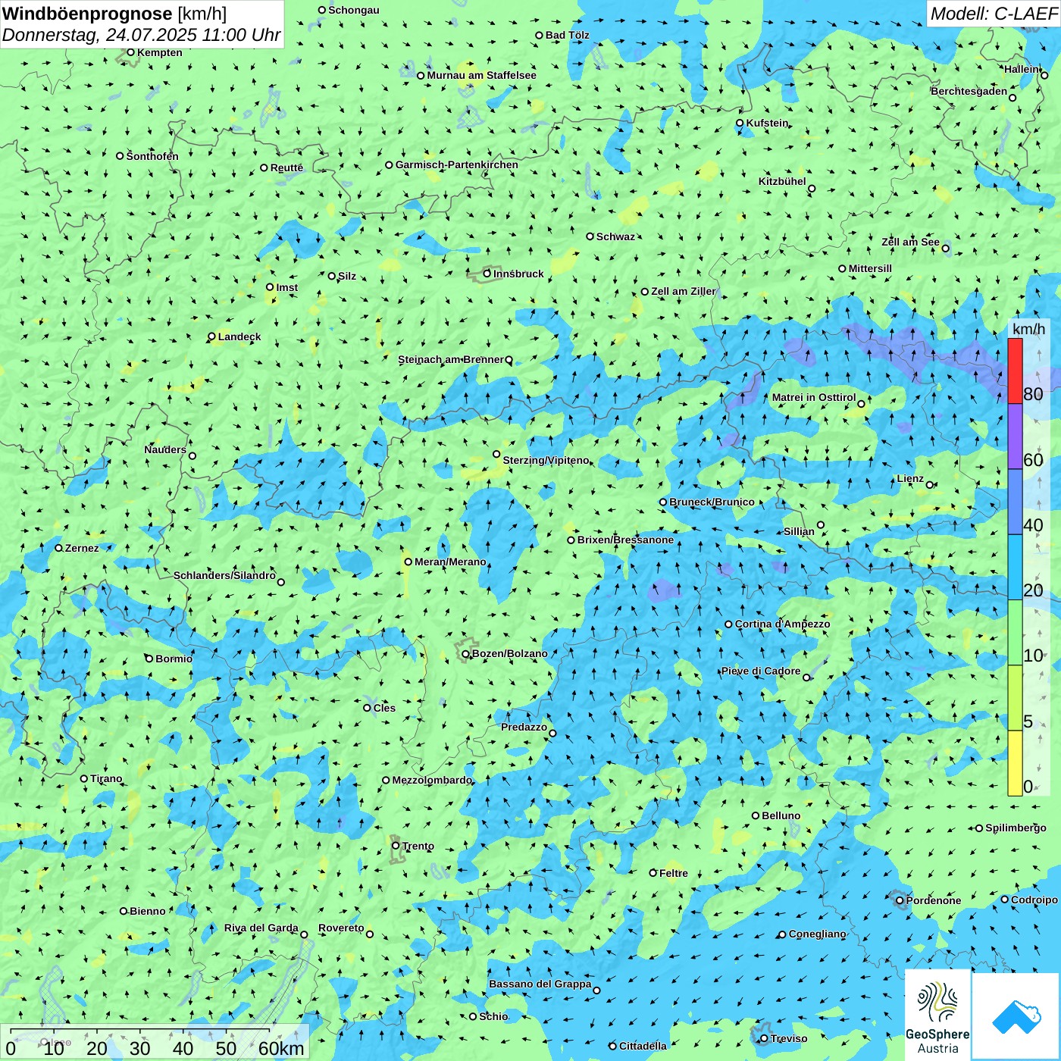The width and height of the screenshot is (1061, 1061).
Task: Click the Zell am Ziller label
Action: pyautogui.click(x=684, y=291)
